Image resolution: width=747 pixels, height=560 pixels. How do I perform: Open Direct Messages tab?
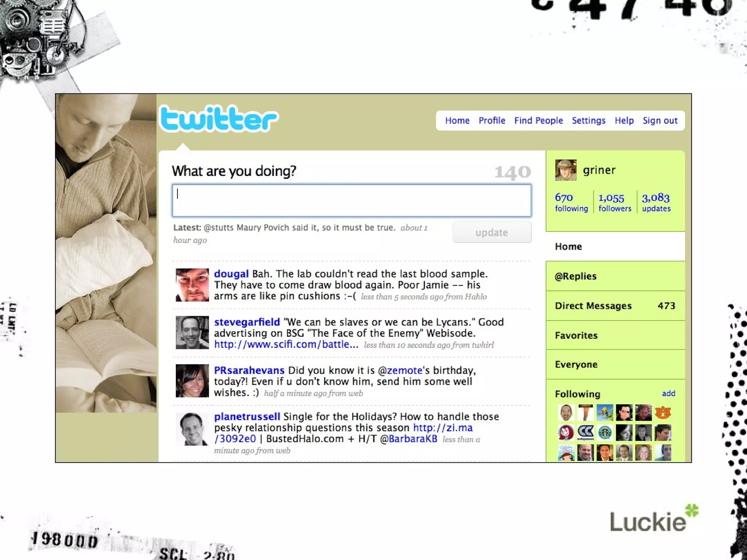(615, 306)
